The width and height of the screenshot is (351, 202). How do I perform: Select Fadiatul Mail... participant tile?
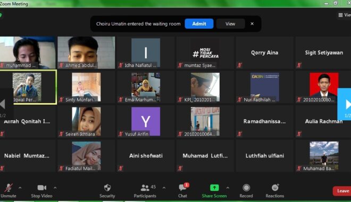coord(86,156)
